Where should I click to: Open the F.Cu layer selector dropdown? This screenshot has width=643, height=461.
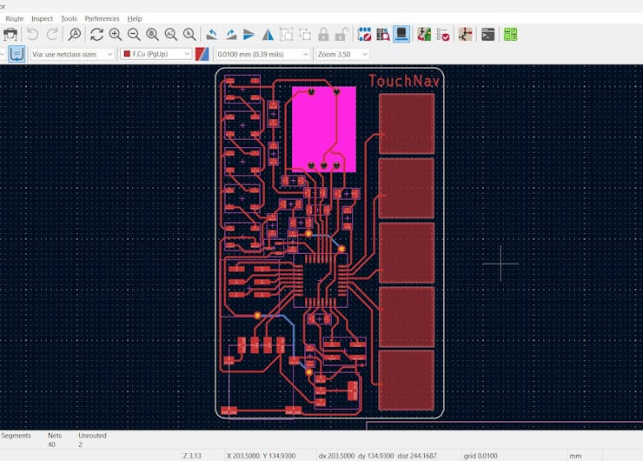pos(156,54)
